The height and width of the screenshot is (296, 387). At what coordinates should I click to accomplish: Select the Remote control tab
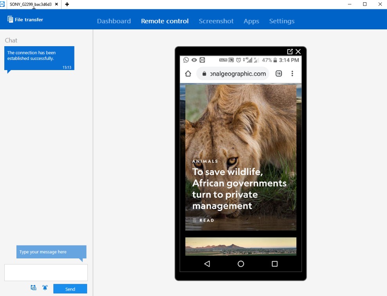tap(165, 21)
